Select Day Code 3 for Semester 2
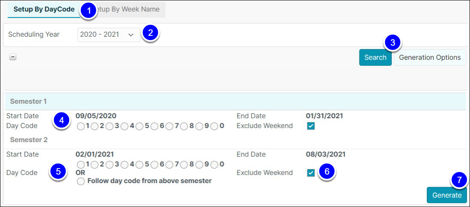470x207 pixels. 109,164
